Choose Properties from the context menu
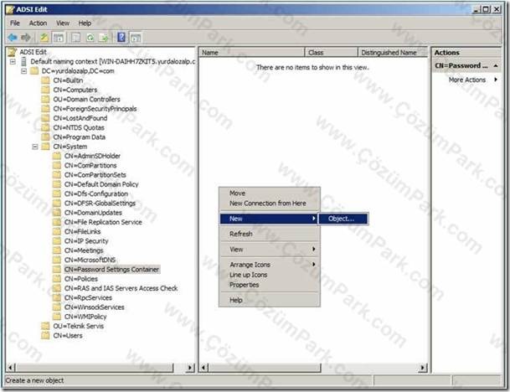The width and height of the screenshot is (510, 392). 270,285
